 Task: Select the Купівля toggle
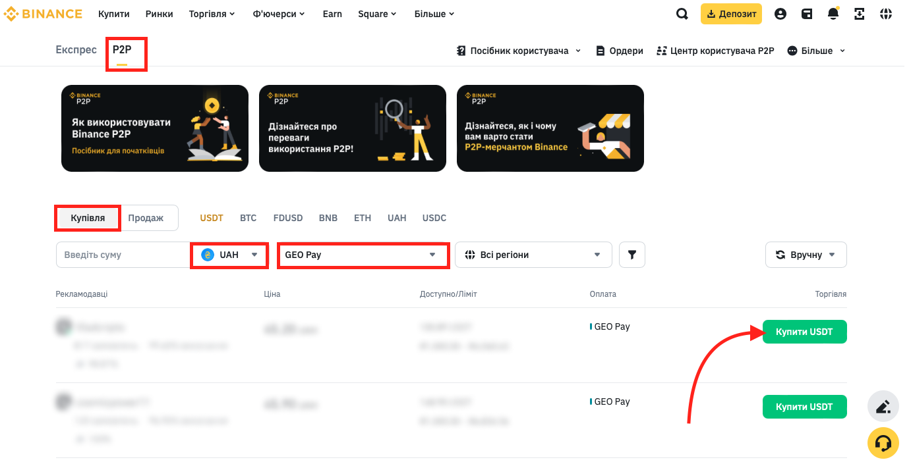tap(88, 218)
